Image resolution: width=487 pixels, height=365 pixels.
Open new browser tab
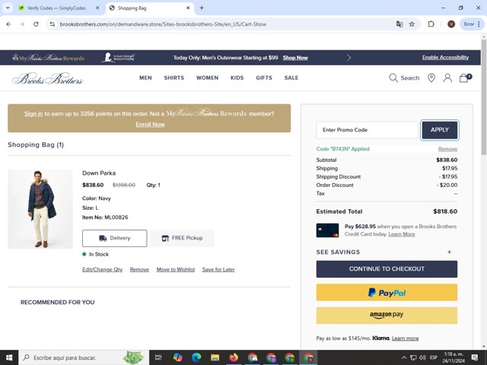pos(202,8)
